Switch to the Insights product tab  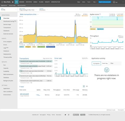pos(47,2)
